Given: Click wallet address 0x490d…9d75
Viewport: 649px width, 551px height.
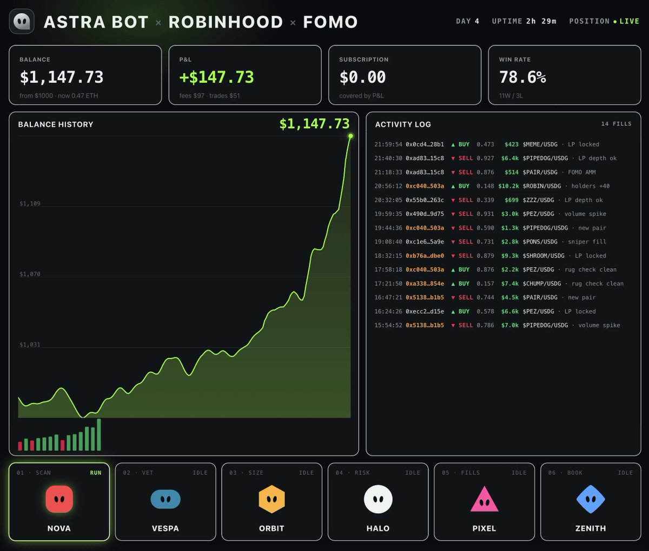Looking at the screenshot, I should coord(425,214).
